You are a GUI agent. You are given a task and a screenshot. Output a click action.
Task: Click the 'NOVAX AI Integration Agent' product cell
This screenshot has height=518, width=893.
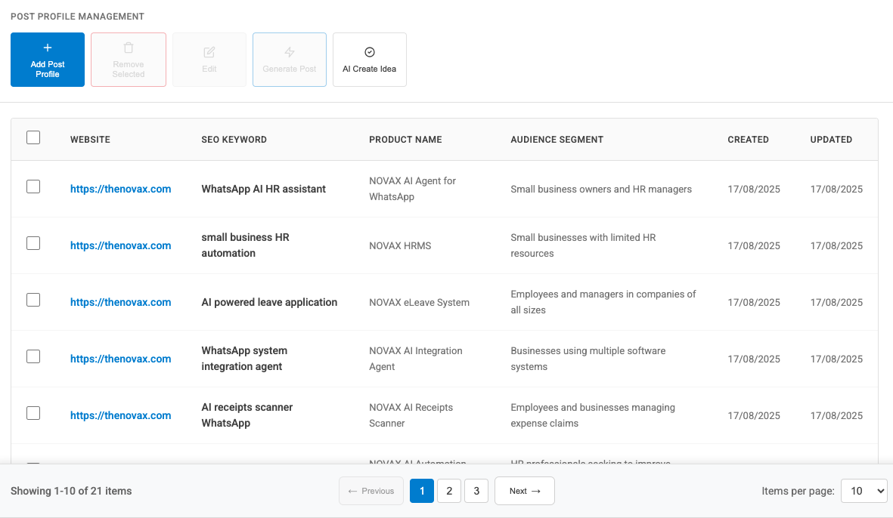416,359
